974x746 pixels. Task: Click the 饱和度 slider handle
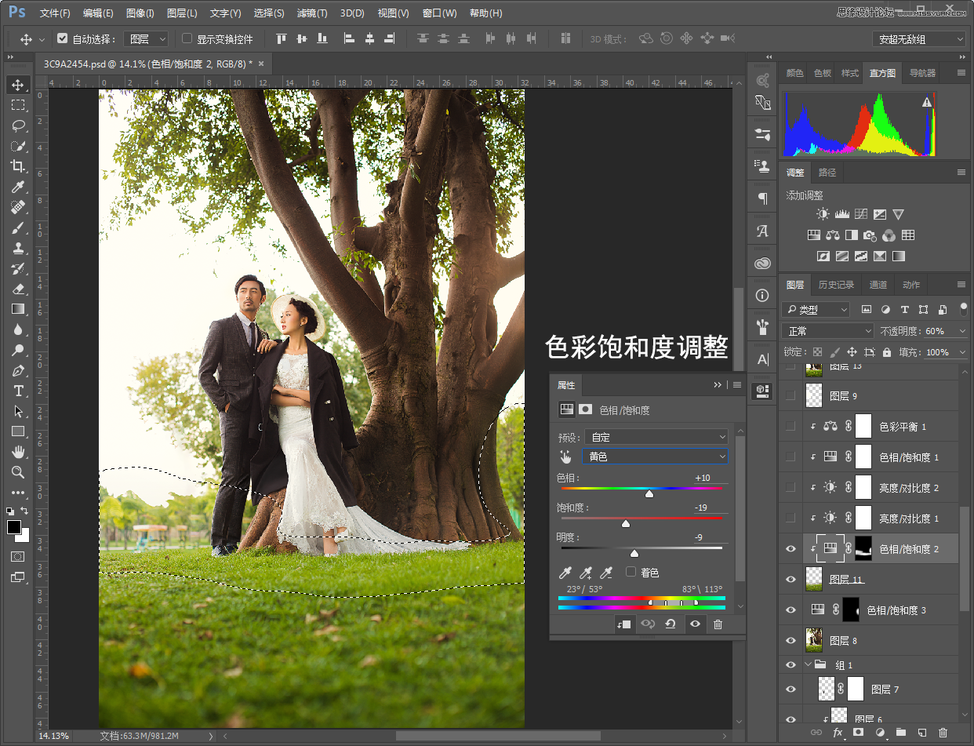pyautogui.click(x=626, y=523)
